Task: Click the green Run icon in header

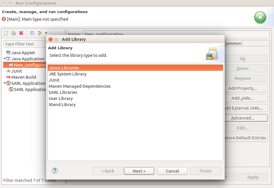Action: (260, 17)
